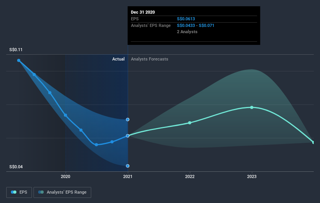
Task: Select the forecast EPS peak point at 2023
Action: coord(252,107)
